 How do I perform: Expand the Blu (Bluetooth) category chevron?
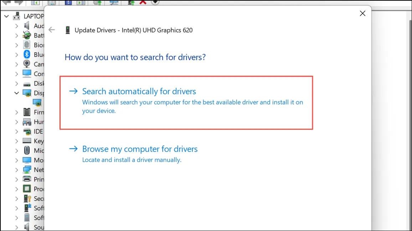(x=16, y=55)
